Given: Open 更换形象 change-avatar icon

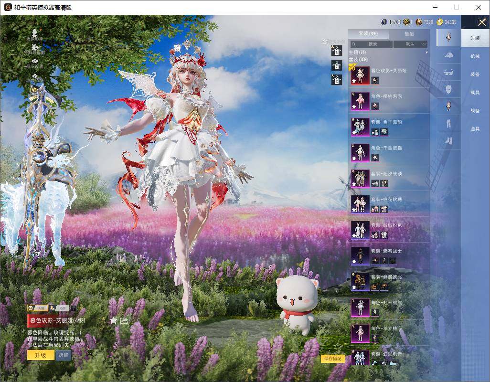Looking at the screenshot, I should 34,32.
